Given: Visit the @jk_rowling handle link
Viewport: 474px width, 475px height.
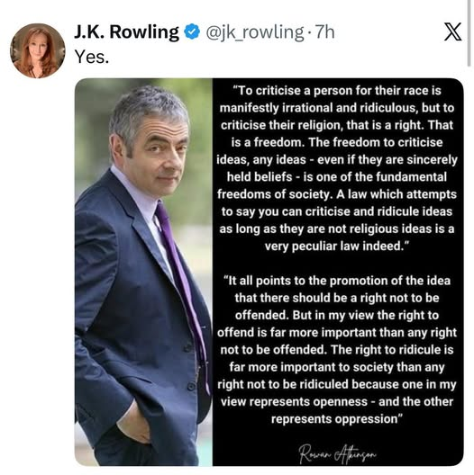Looking at the screenshot, I should click(x=255, y=32).
